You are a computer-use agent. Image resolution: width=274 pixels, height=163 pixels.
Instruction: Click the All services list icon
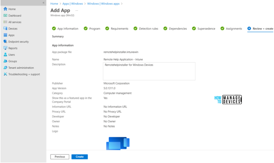[5, 22]
